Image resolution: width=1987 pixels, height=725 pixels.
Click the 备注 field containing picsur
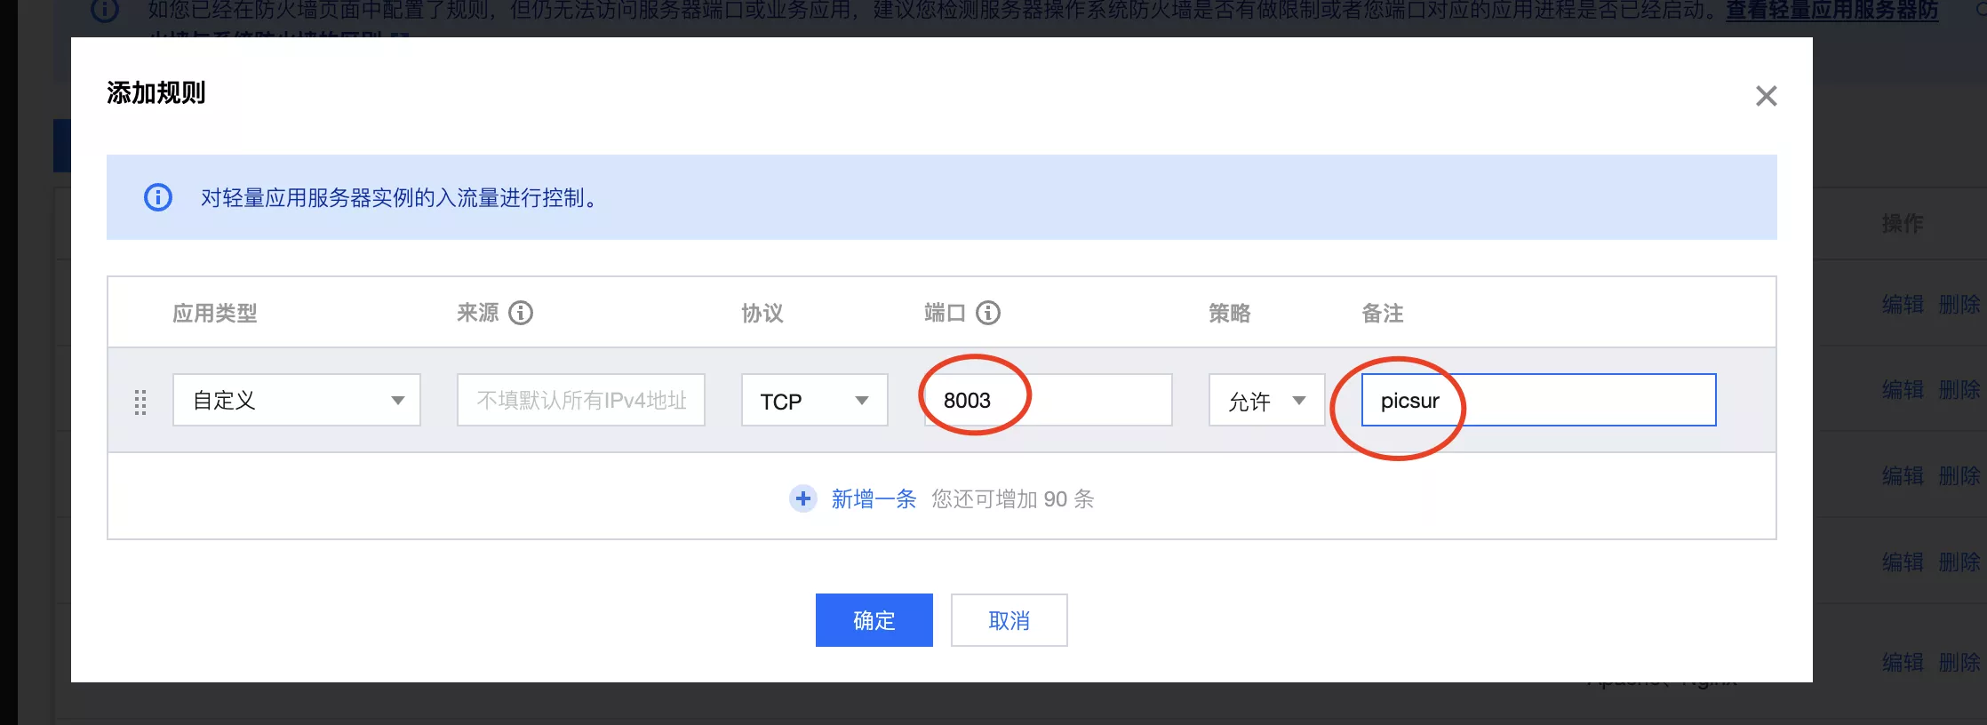[1537, 400]
